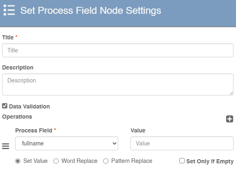
Task: Select the Word Replace radio option
Action: pos(56,161)
